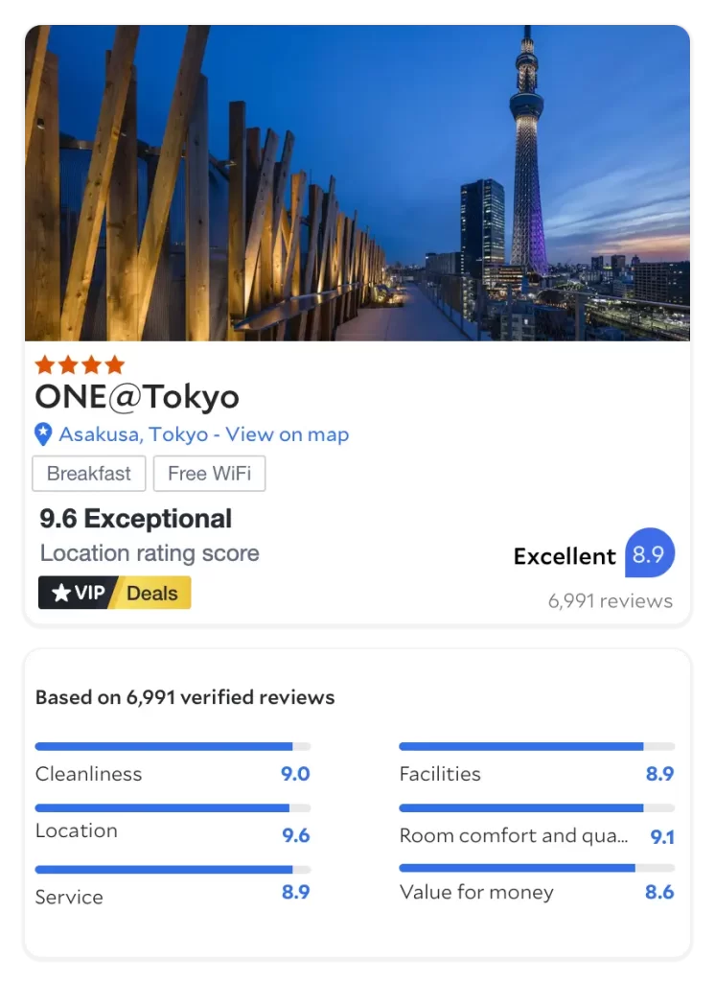Click the Cleanliness rating bar
This screenshot has width=715, height=982.
click(x=173, y=746)
